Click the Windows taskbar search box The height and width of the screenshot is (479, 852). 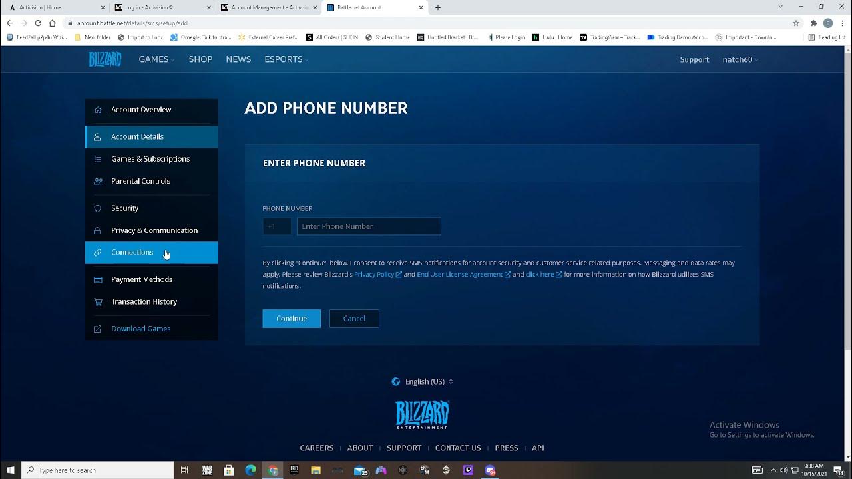98,470
